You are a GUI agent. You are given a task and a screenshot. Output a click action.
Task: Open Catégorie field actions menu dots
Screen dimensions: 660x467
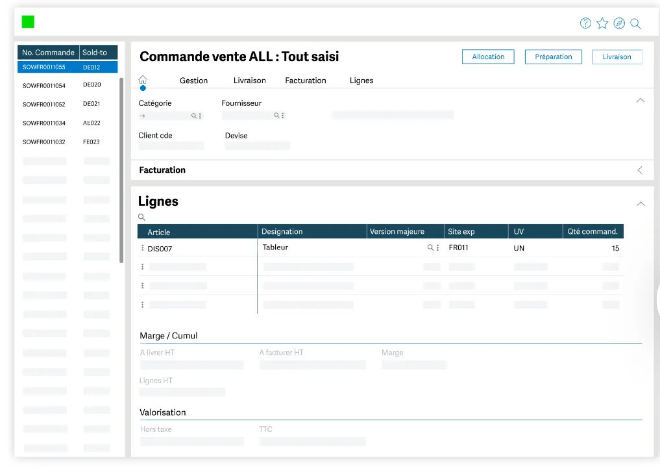tap(200, 116)
